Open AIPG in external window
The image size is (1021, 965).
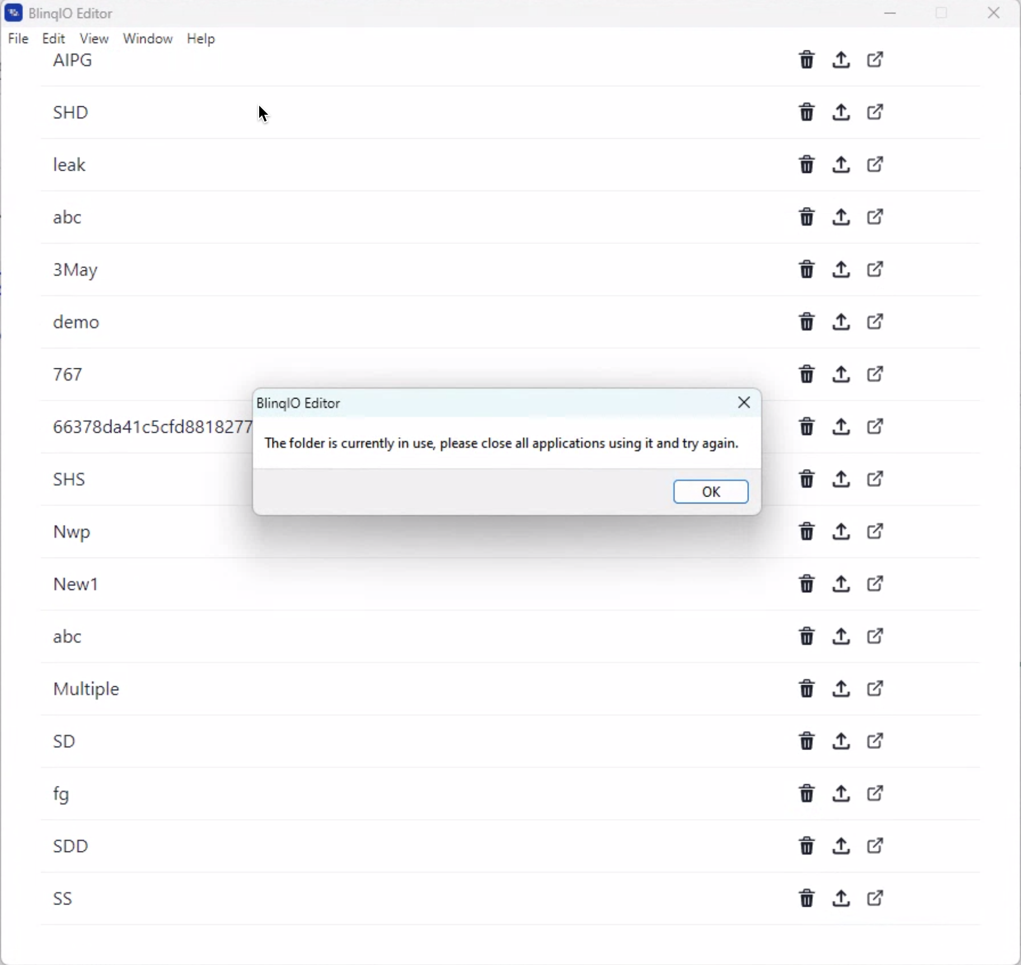(x=875, y=59)
